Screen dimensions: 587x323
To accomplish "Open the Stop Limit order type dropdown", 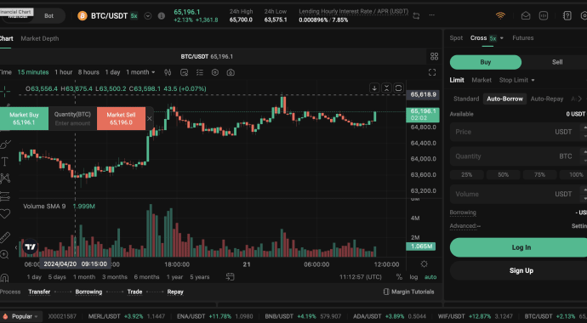I will (x=516, y=80).
